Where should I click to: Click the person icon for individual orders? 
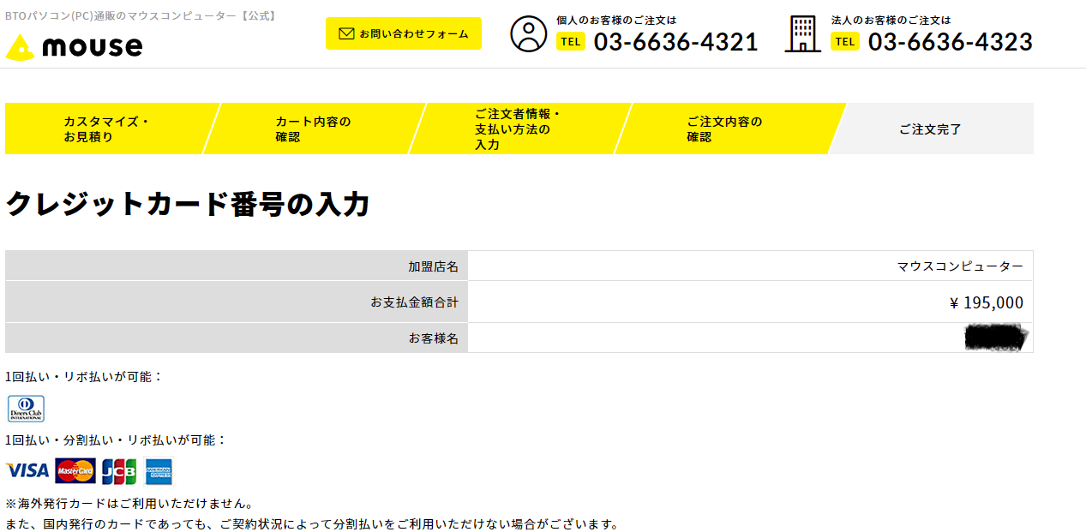coord(528,33)
